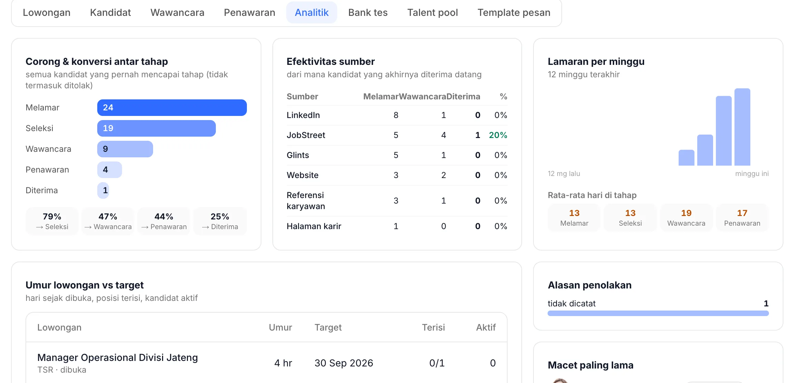This screenshot has width=800, height=383.
Task: Click the JobStreet row in source table
Action: 397,135
